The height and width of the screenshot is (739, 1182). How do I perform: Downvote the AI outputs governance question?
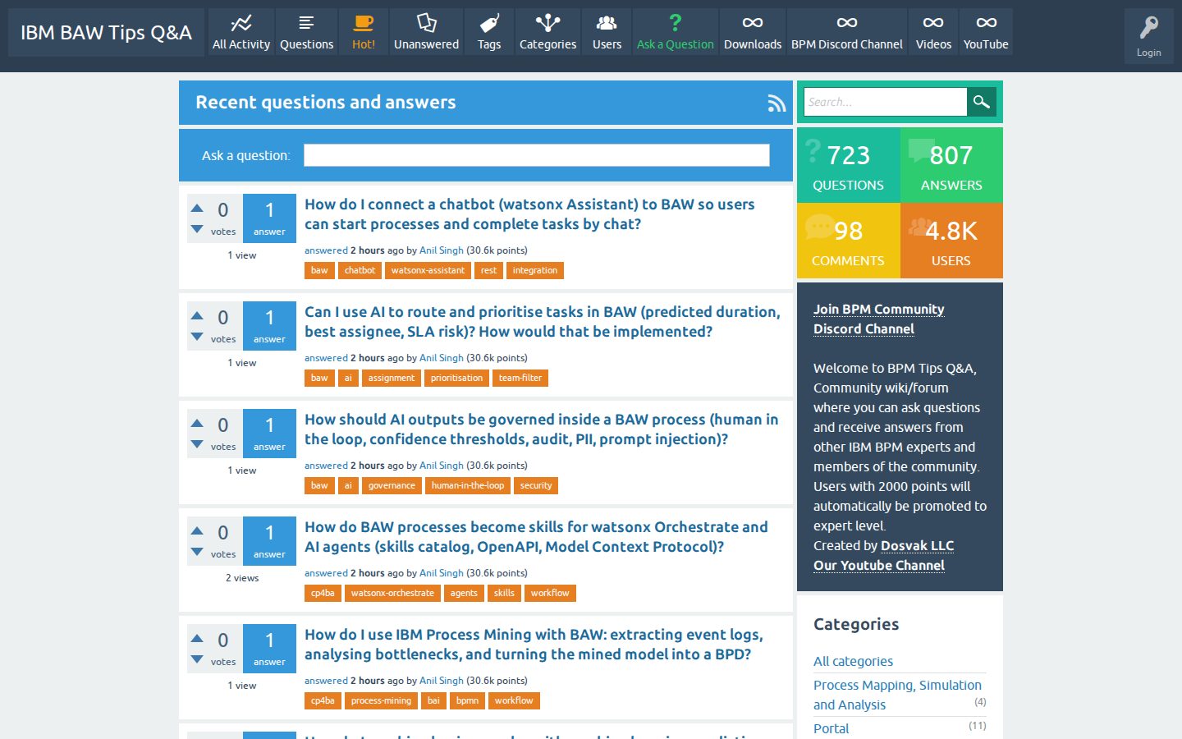click(197, 444)
